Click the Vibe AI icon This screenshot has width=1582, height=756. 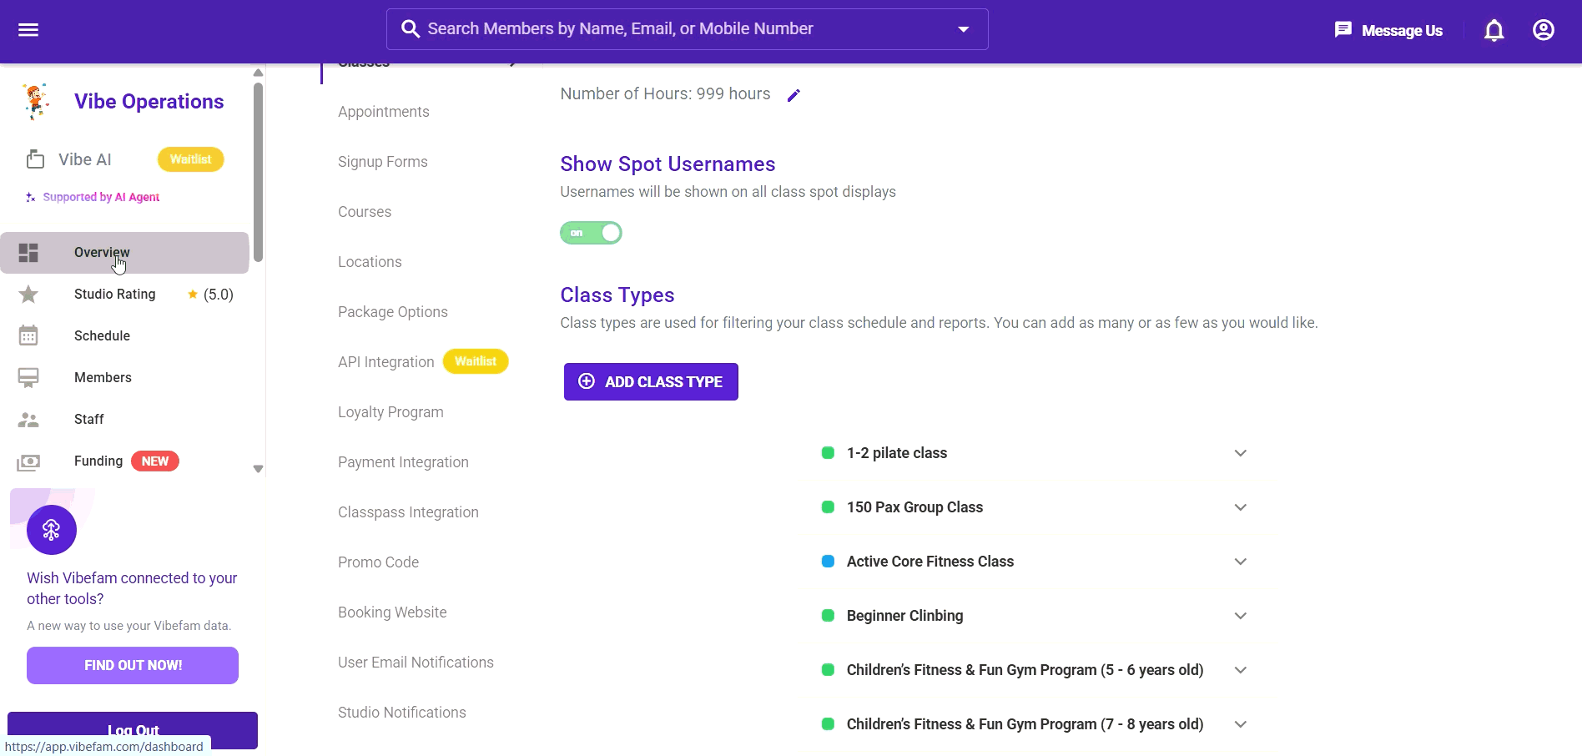[x=35, y=159]
